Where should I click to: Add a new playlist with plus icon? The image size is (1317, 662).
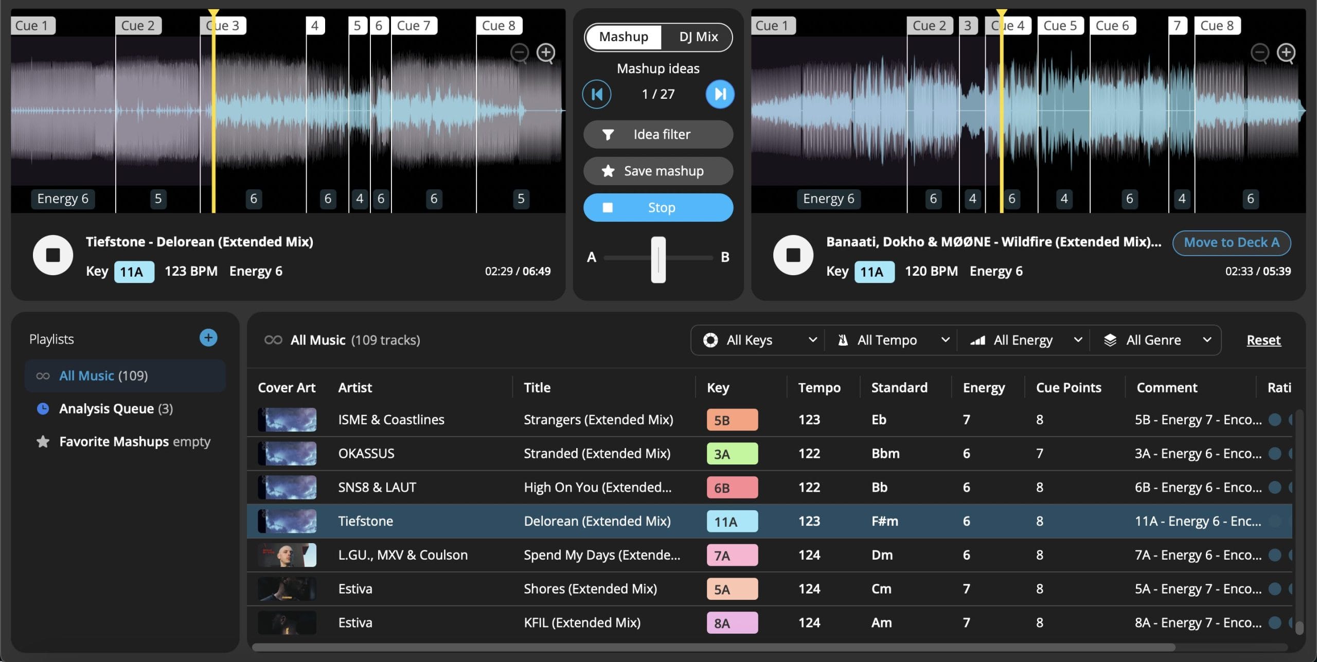[208, 338]
